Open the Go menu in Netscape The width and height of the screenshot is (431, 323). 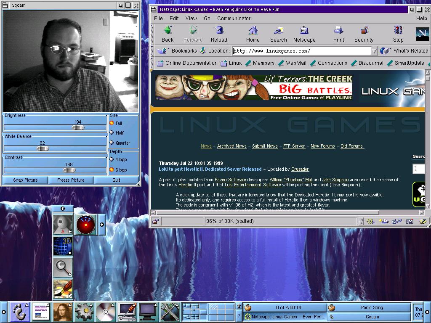(x=207, y=19)
